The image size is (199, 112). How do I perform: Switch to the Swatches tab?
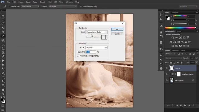pyautogui.click(x=175, y=12)
